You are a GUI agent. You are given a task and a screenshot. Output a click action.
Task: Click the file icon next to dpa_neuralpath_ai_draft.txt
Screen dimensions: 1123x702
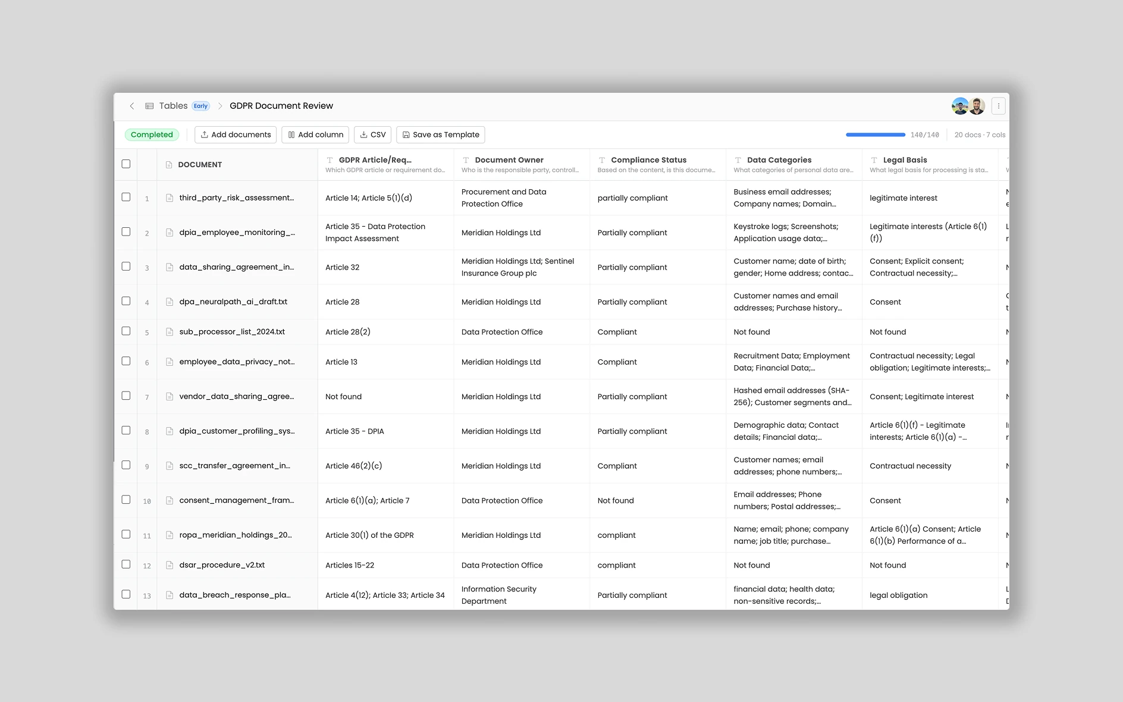click(169, 302)
